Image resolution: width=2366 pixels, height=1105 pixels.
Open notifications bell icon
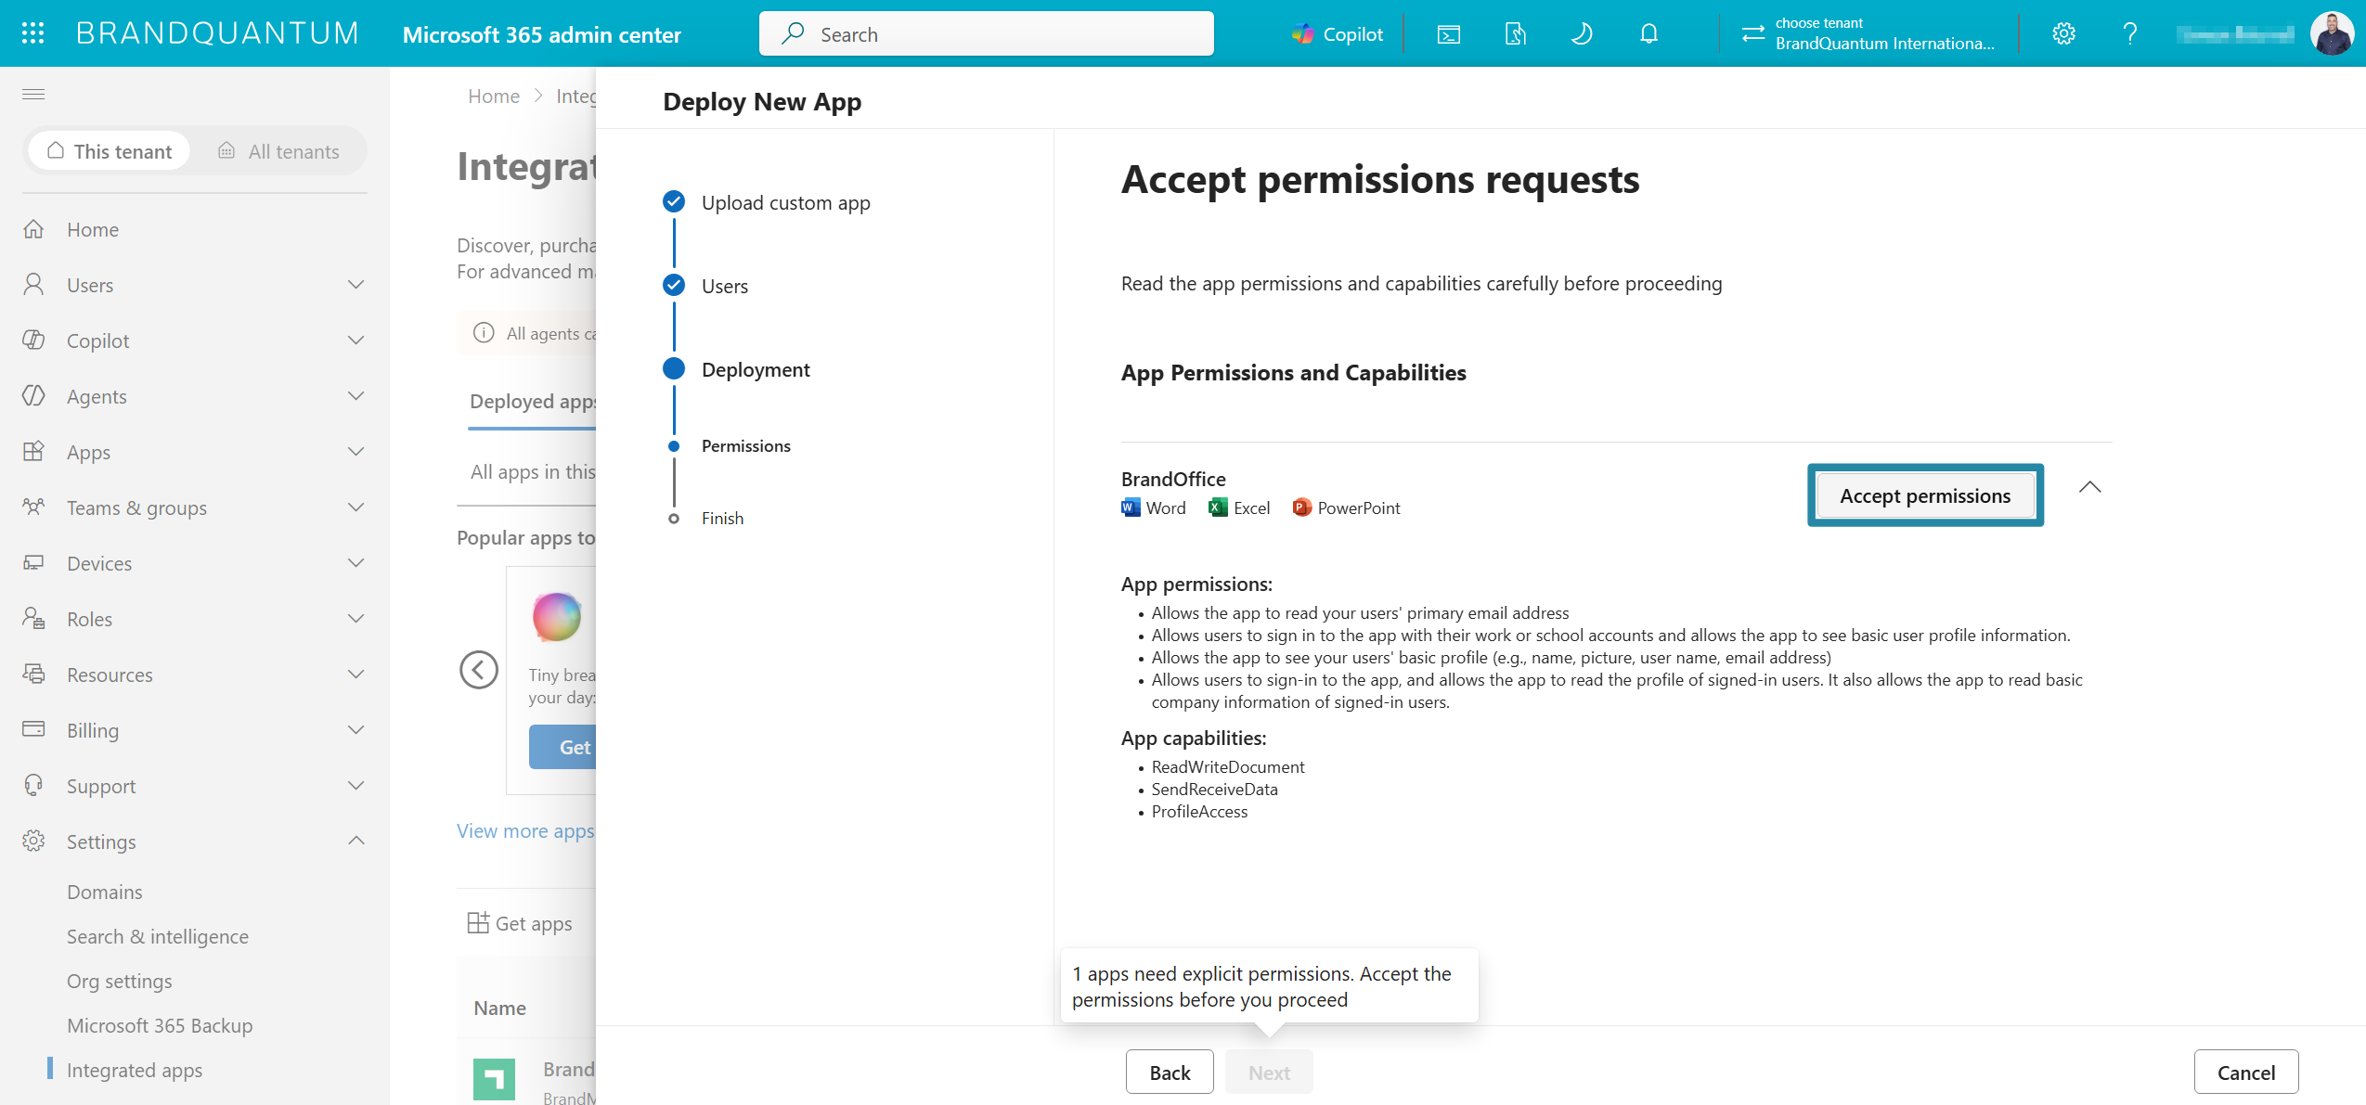1648,34
